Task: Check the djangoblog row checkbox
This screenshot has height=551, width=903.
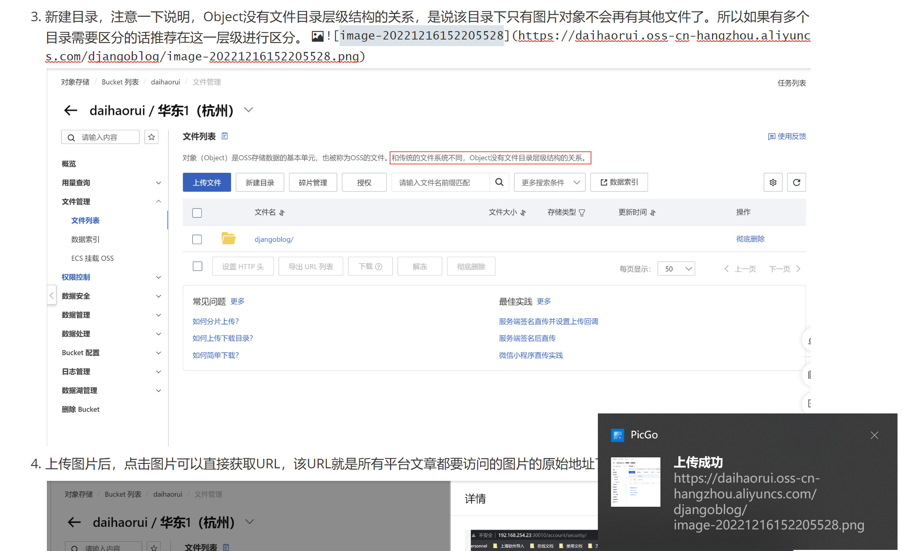Action: tap(198, 240)
